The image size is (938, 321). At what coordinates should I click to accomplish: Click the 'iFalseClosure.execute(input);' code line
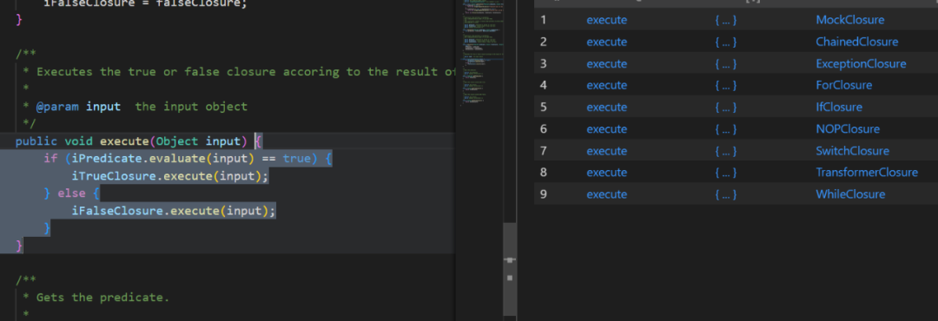174,211
